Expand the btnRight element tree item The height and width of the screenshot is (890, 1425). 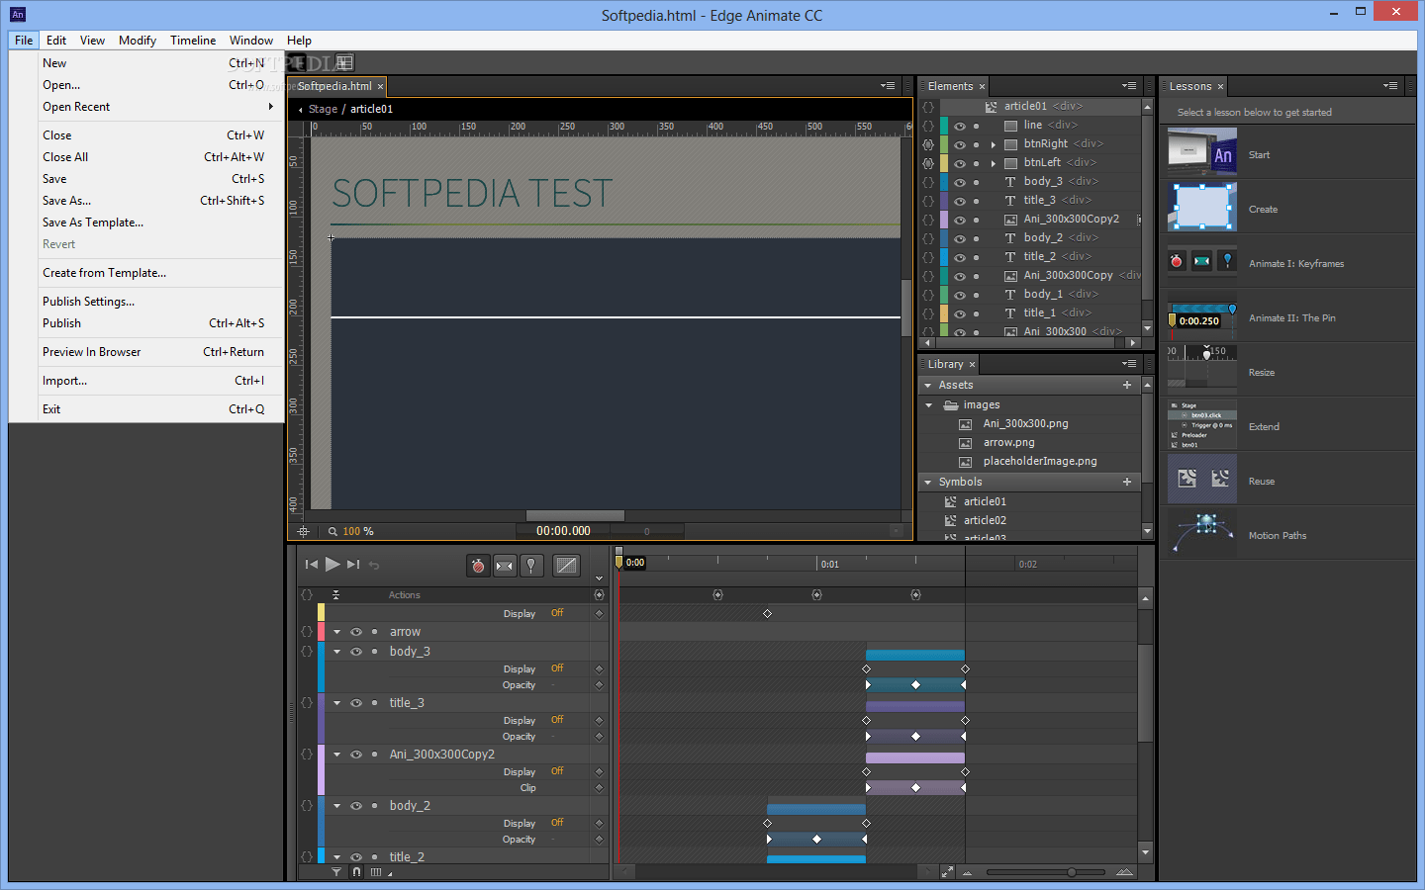[x=995, y=143]
